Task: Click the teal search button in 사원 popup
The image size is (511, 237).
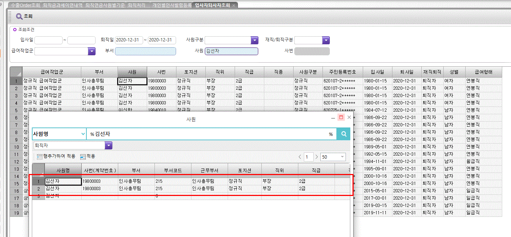Action: (x=344, y=134)
